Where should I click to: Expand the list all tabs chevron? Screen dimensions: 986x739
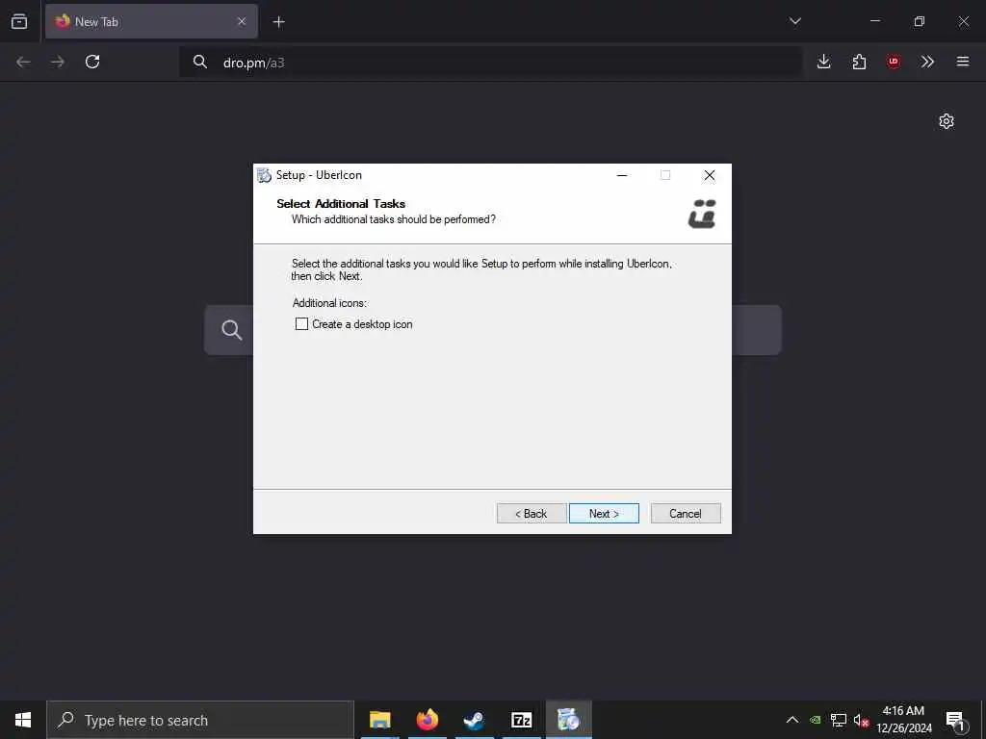coord(794,21)
